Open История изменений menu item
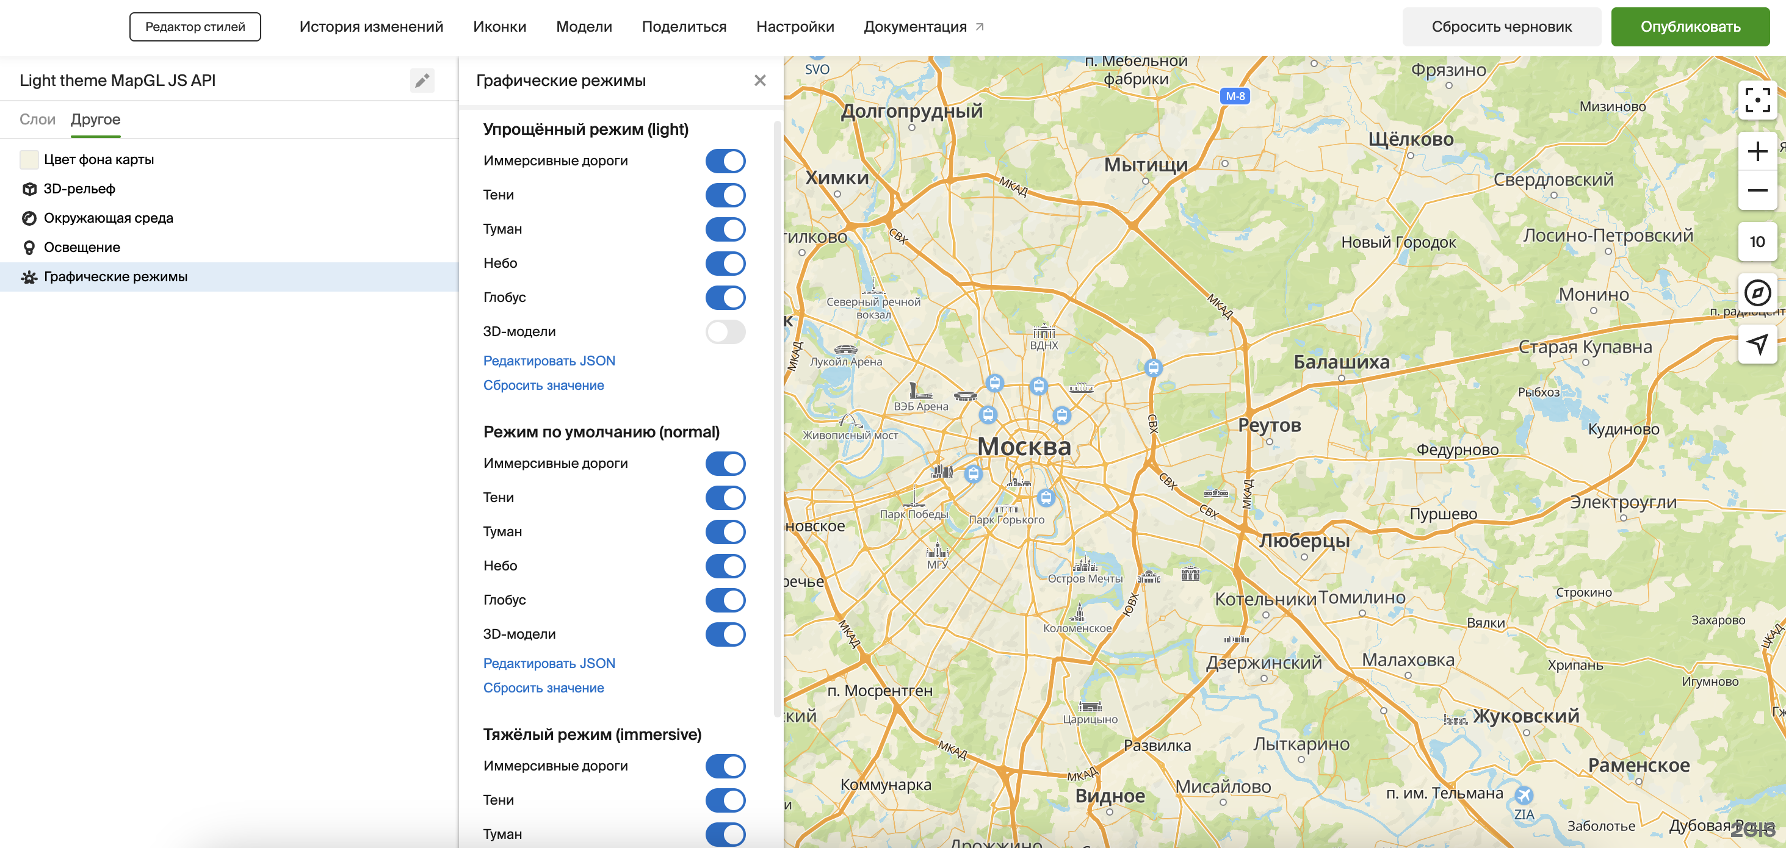This screenshot has height=848, width=1786. point(371,27)
